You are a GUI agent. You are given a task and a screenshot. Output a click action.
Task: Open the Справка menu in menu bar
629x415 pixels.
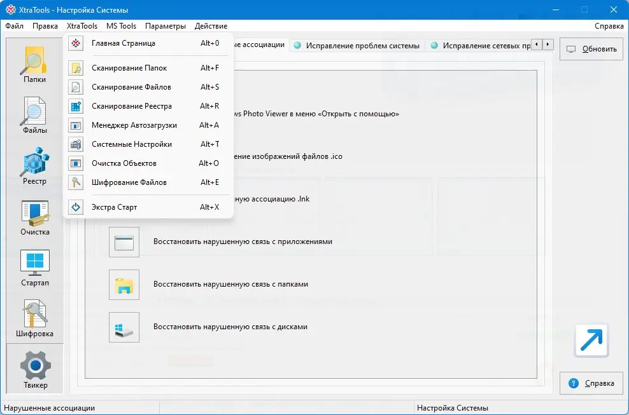point(609,26)
